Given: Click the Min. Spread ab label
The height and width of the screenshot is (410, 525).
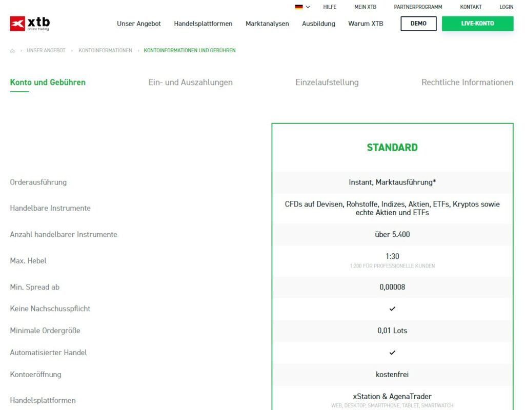Looking at the screenshot, I should (x=34, y=287).
